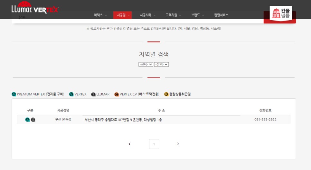311x170 pixels.
Task: Select page number 1 in pagination
Action: (x=154, y=144)
